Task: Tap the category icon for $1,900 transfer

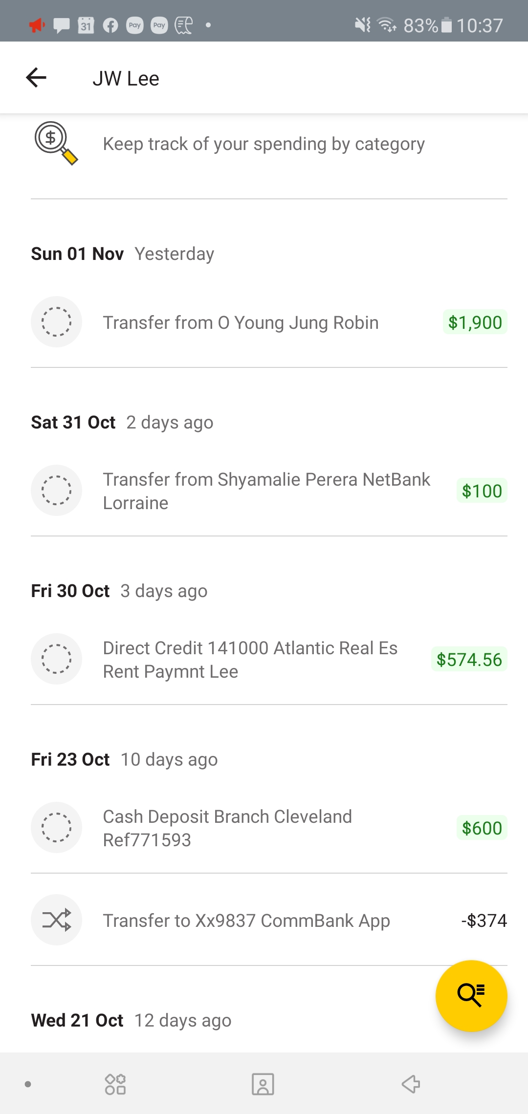Action: tap(56, 322)
